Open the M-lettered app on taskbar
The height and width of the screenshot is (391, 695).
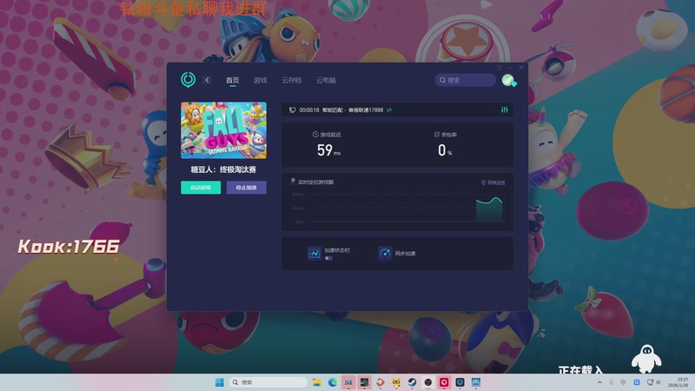pos(348,382)
